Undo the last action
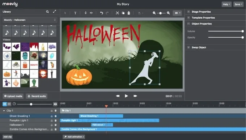246x140 pixels. pos(102,13)
